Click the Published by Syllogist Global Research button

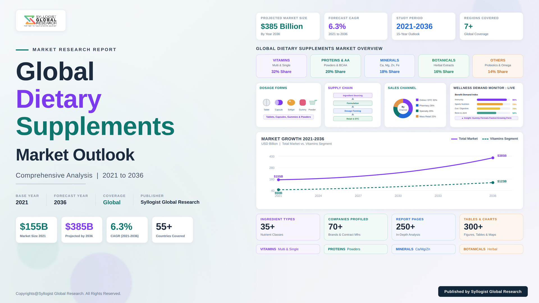coord(483,291)
